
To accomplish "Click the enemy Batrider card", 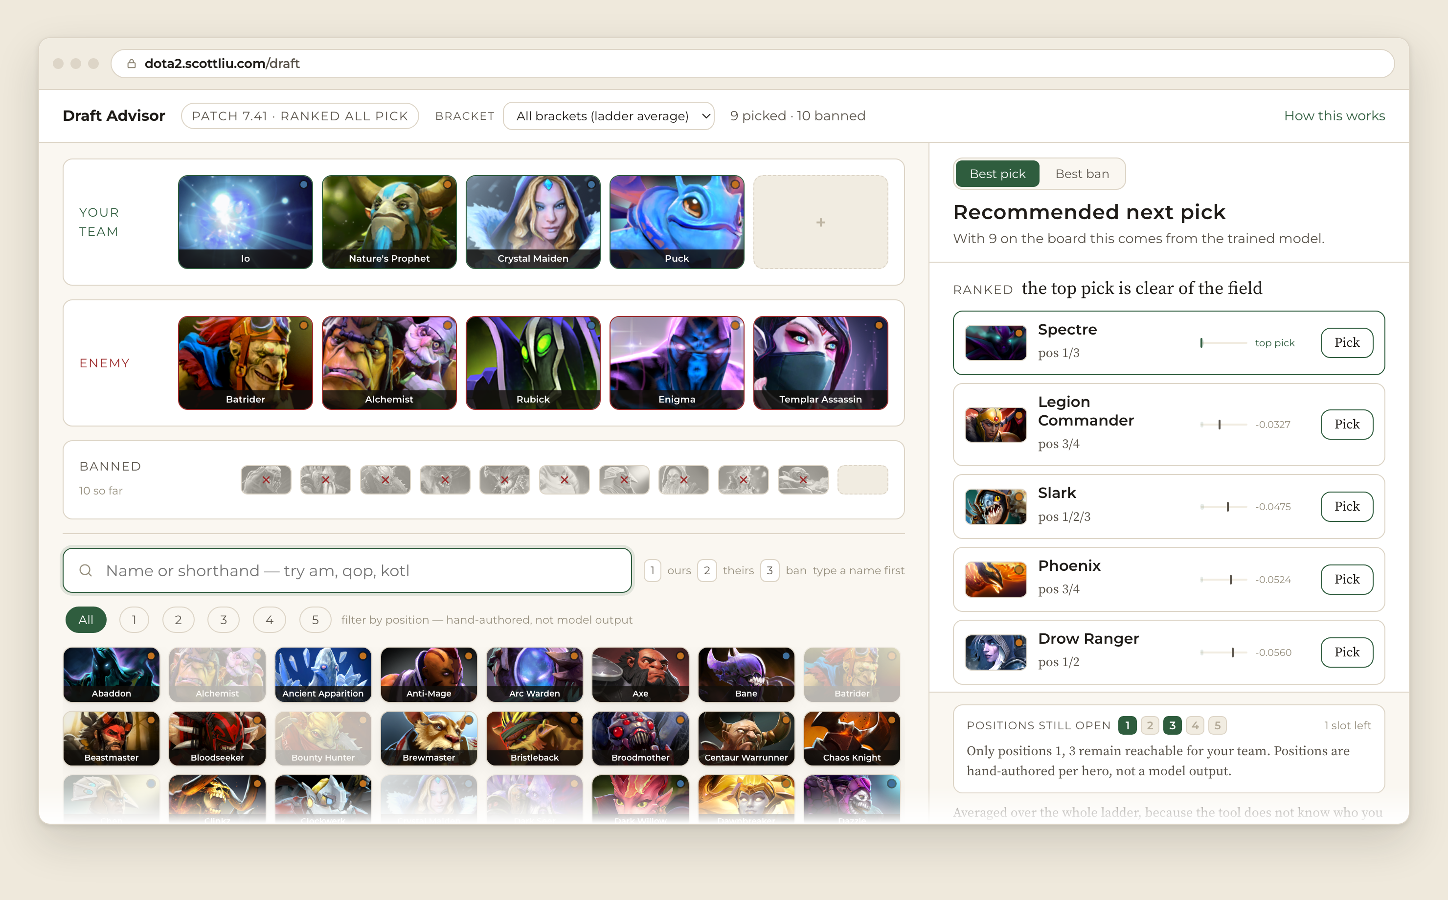I will pyautogui.click(x=245, y=363).
